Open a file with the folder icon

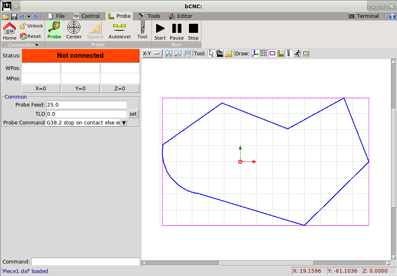pyautogui.click(x=5, y=17)
